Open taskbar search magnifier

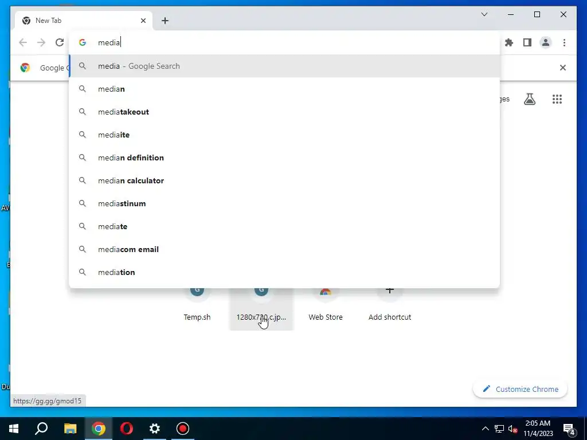point(41,429)
